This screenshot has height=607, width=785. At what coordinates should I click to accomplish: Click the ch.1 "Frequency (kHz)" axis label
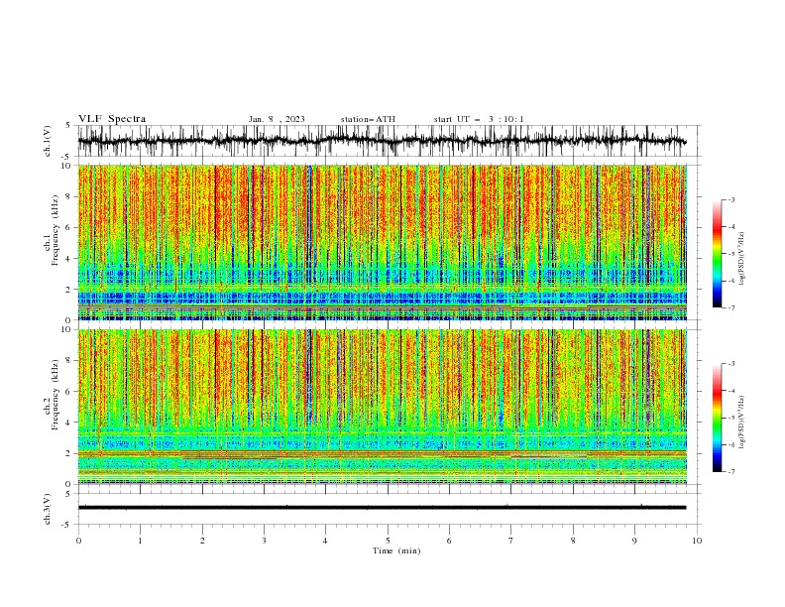tap(56, 230)
